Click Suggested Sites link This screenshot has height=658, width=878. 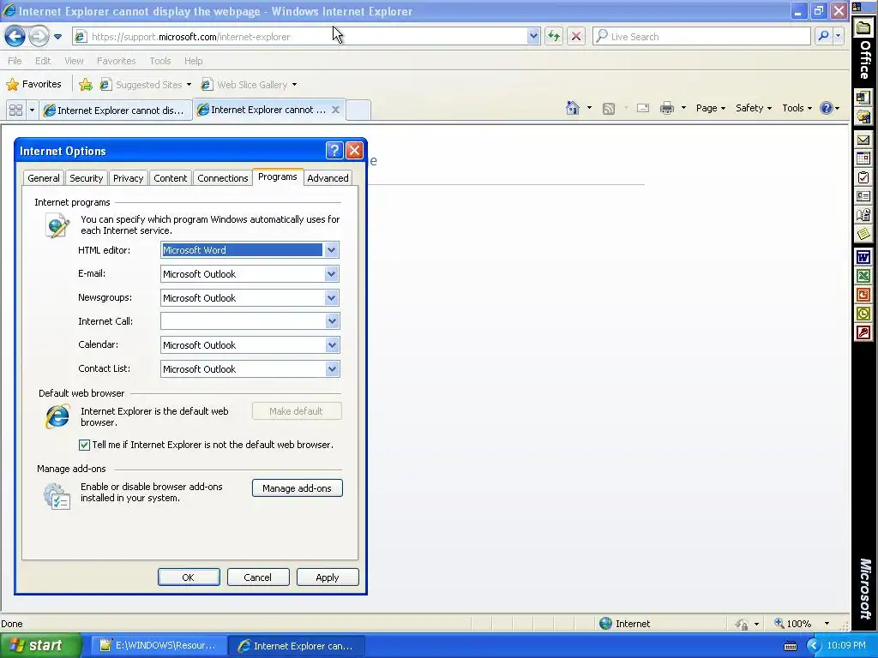(x=145, y=85)
